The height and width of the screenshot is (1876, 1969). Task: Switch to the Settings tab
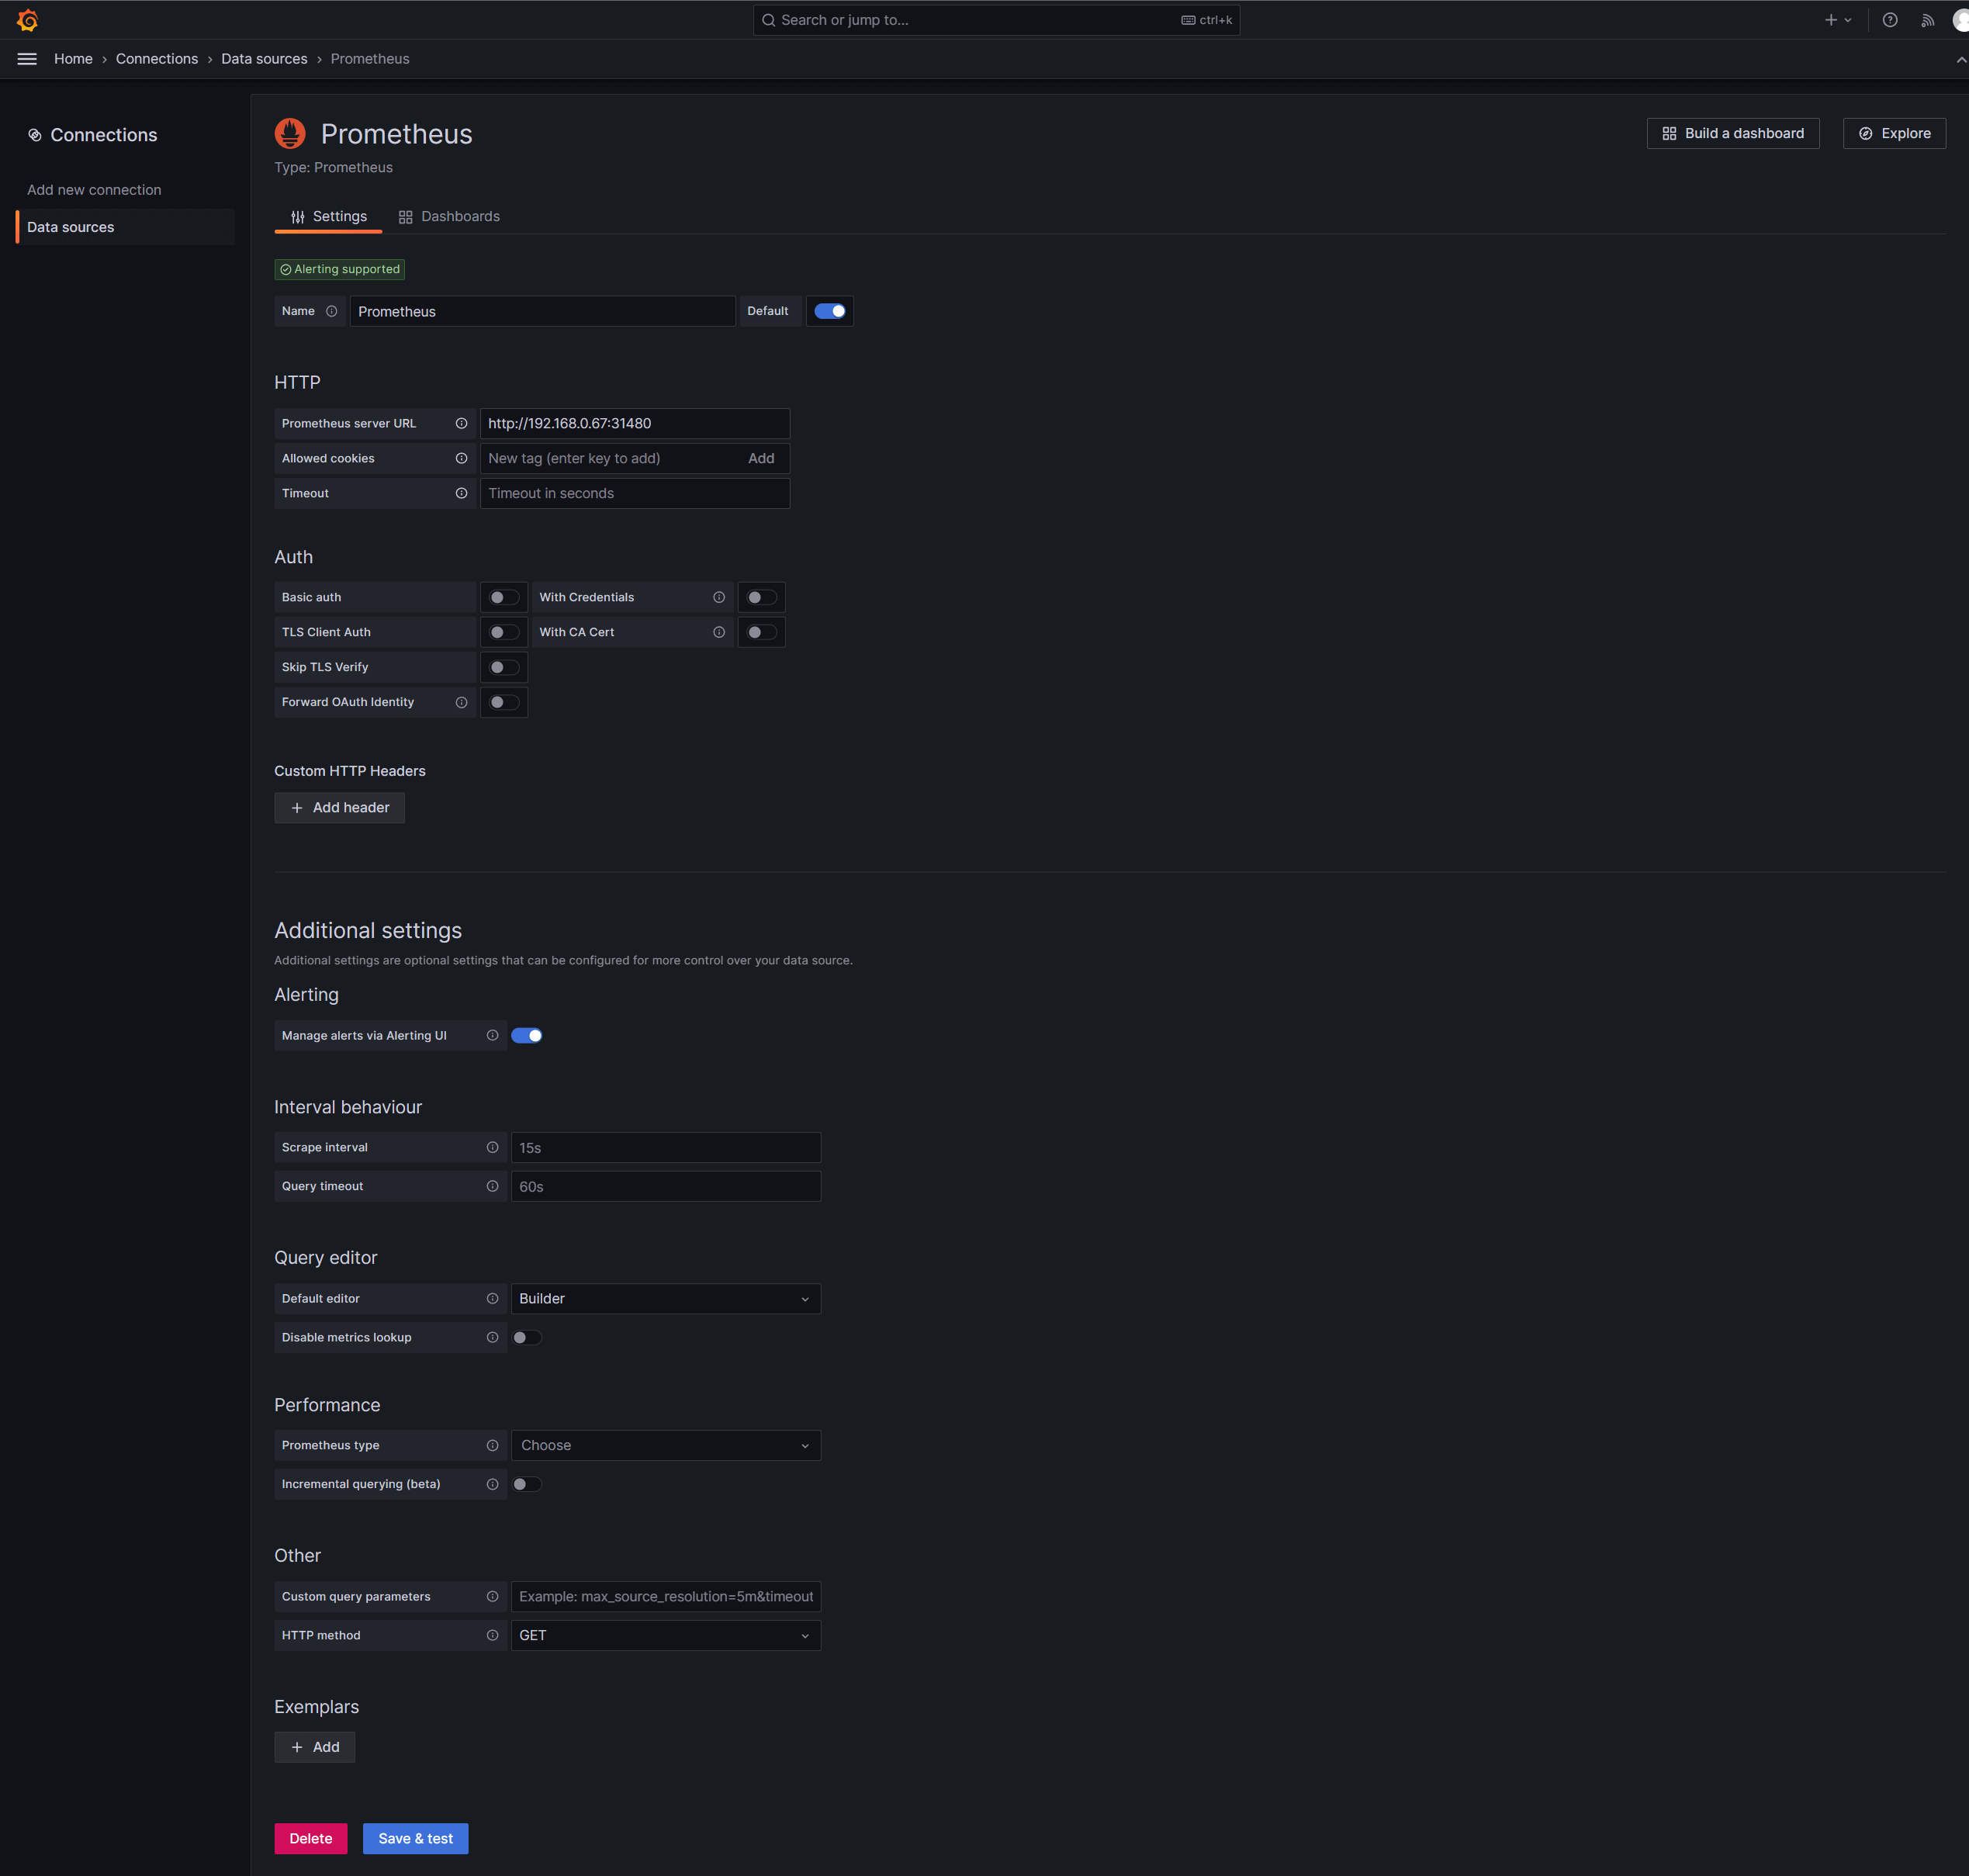[328, 216]
